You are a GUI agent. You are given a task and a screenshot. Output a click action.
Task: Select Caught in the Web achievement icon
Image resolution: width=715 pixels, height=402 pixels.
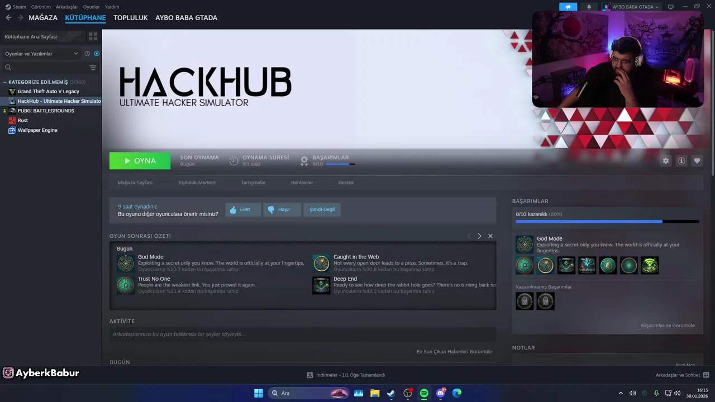point(321,264)
